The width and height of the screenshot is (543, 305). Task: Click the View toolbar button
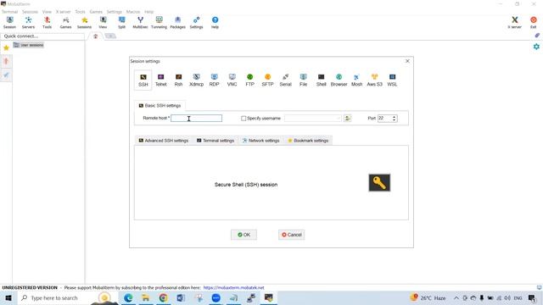click(103, 23)
